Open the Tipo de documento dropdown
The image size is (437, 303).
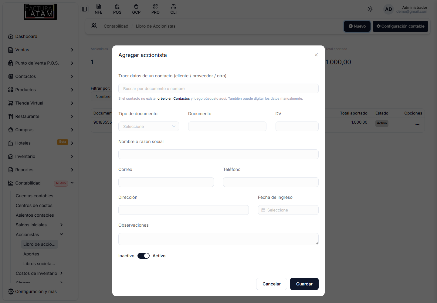click(x=149, y=126)
